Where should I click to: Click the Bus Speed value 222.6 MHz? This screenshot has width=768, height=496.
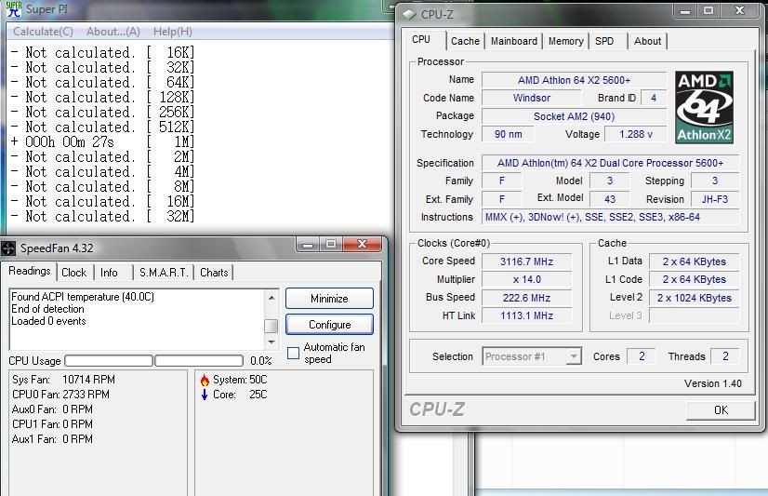tap(526, 298)
